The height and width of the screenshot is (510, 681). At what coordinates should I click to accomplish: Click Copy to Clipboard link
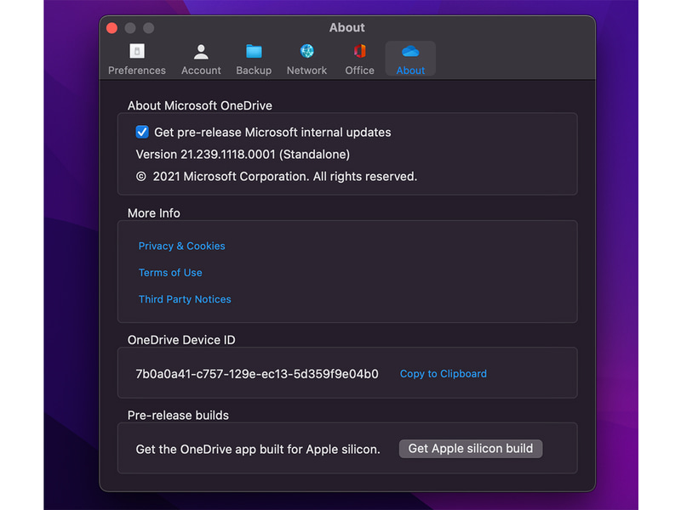(x=443, y=374)
